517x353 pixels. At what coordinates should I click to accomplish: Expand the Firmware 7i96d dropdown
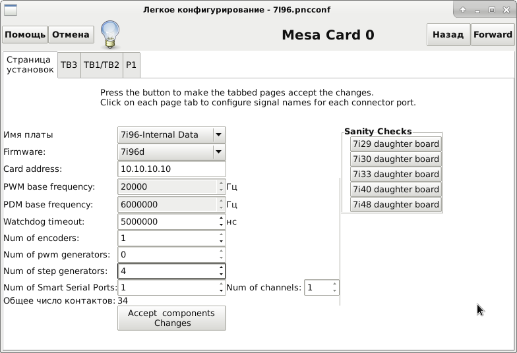[x=171, y=152]
